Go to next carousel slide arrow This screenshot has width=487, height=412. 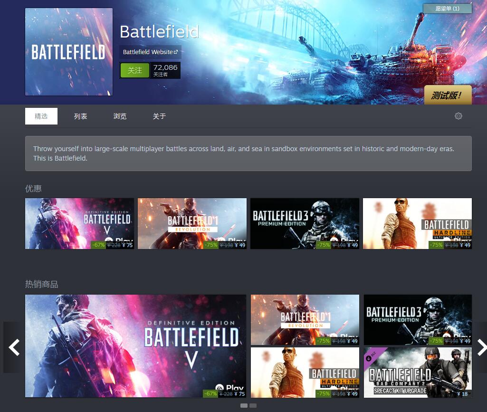481,347
